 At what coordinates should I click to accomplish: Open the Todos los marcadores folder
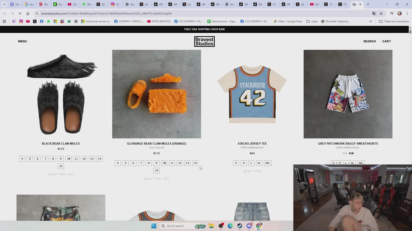[x=394, y=21]
